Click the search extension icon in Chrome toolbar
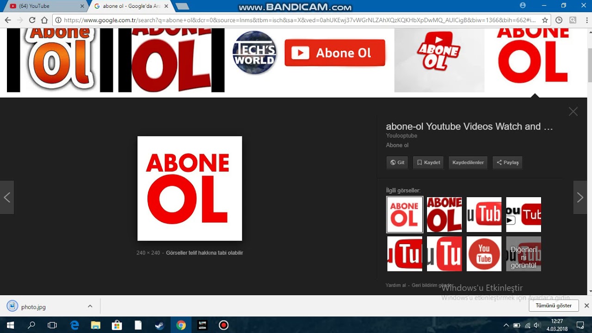 573,20
